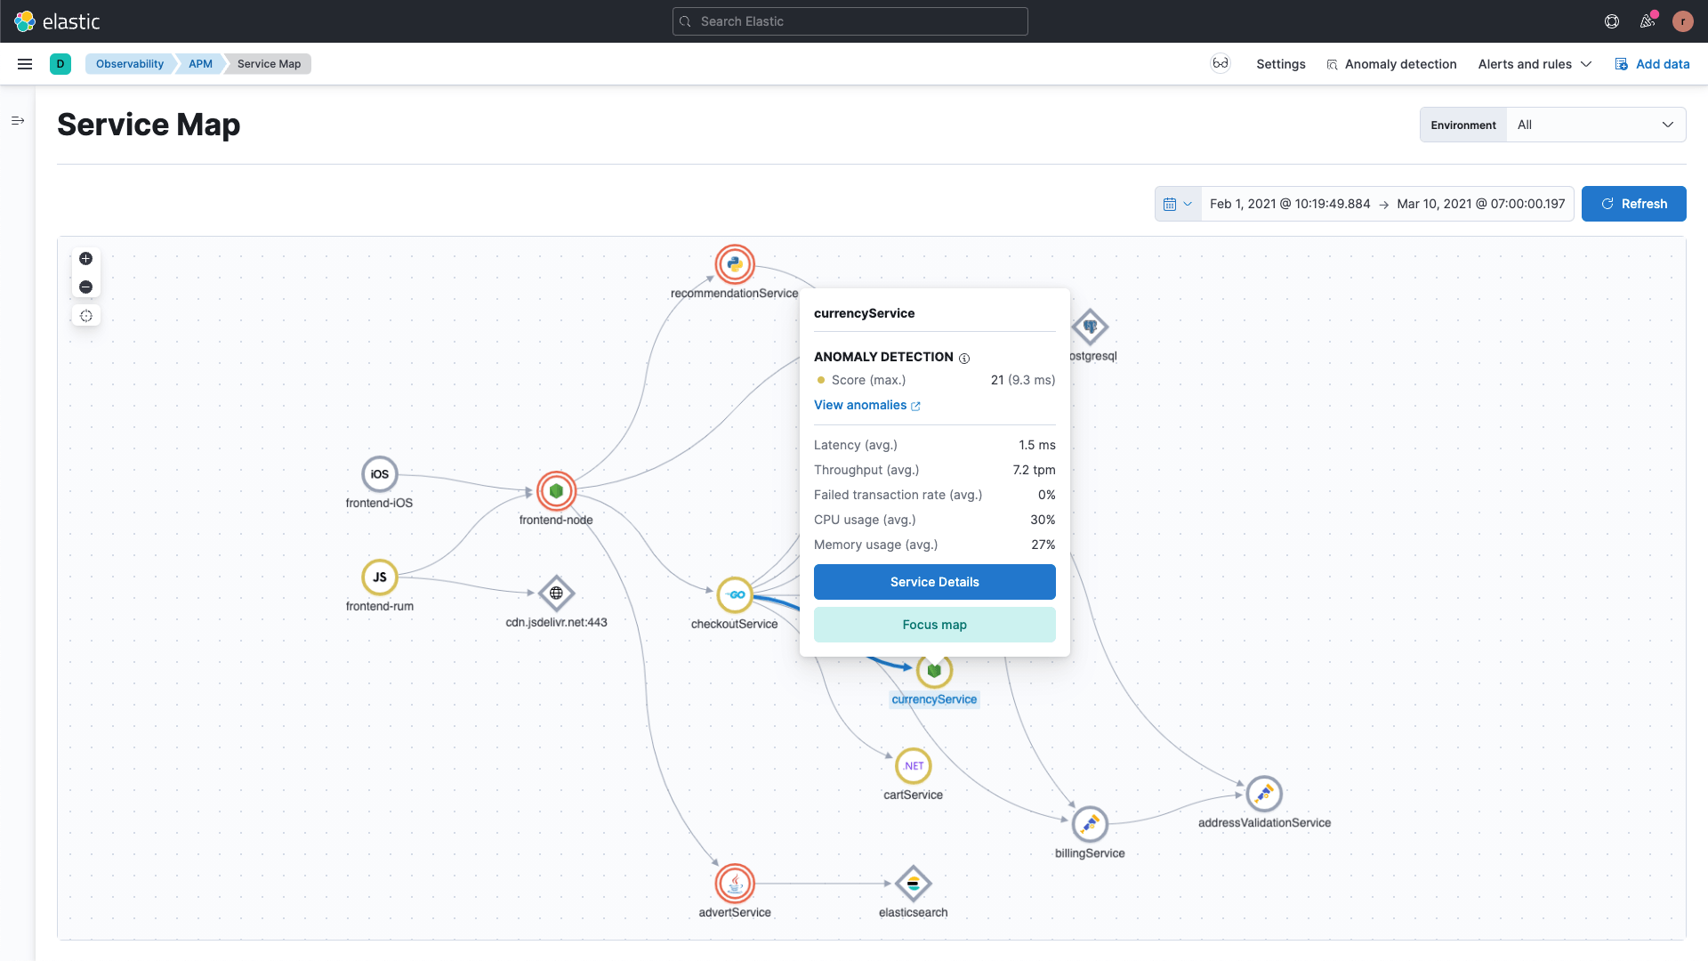This screenshot has width=1708, height=961.
Task: Click the green D space avatar
Action: [60, 64]
